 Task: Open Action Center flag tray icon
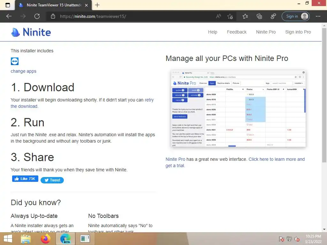(282, 239)
